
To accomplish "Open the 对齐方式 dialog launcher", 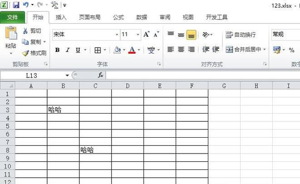I will click(x=265, y=64).
